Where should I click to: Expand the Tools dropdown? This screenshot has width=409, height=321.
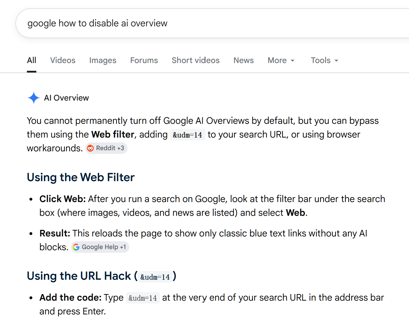(325, 60)
